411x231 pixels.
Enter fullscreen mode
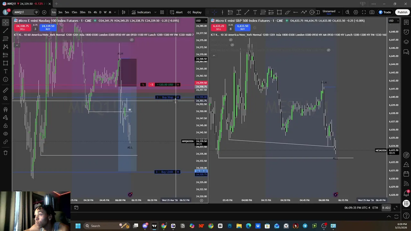tap(364, 12)
